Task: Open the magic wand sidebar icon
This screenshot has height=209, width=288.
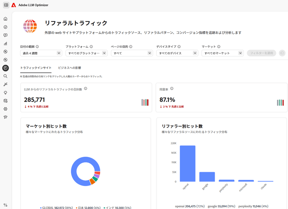Action: pyautogui.click(x=5, y=84)
